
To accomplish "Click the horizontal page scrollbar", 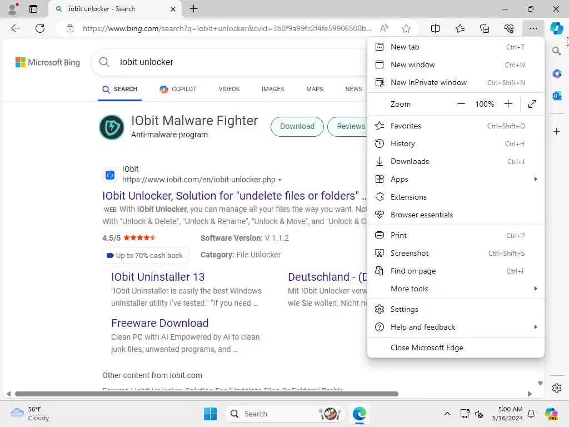I will click(207, 394).
